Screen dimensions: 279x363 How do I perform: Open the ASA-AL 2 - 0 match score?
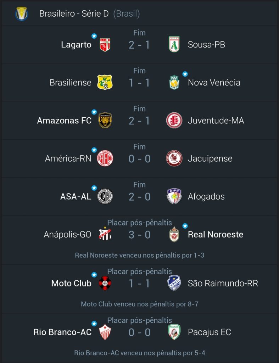tap(140, 197)
